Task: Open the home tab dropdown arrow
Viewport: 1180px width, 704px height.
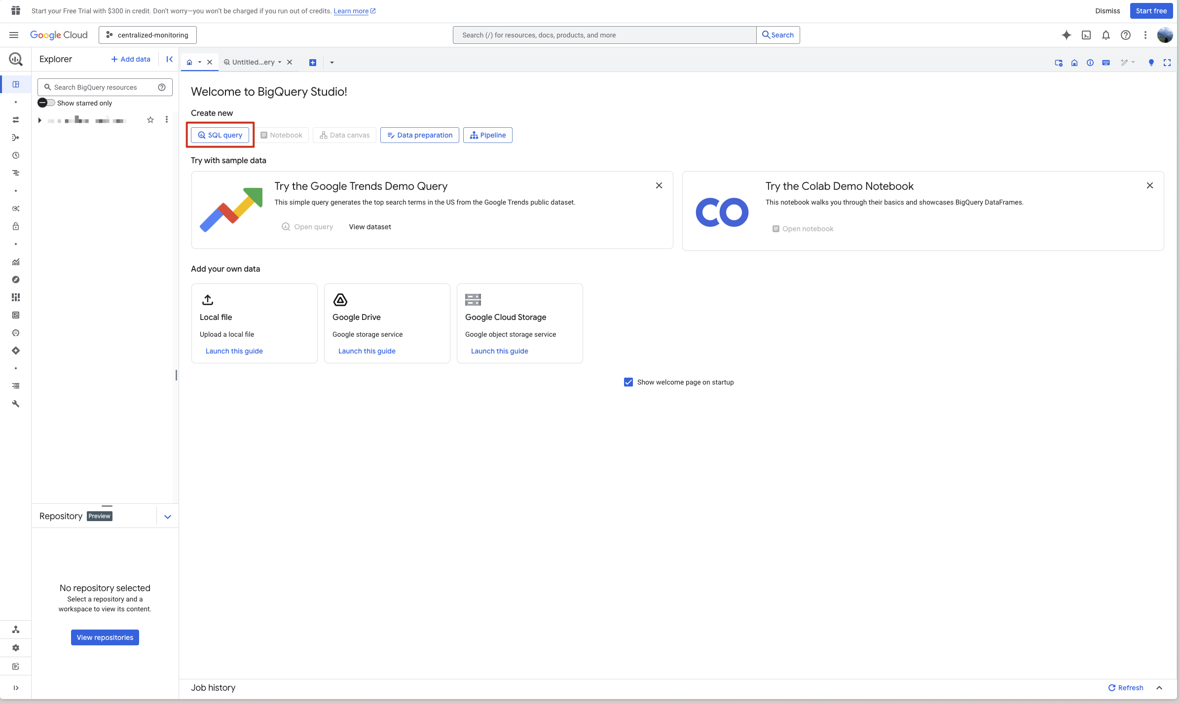Action: click(x=200, y=63)
